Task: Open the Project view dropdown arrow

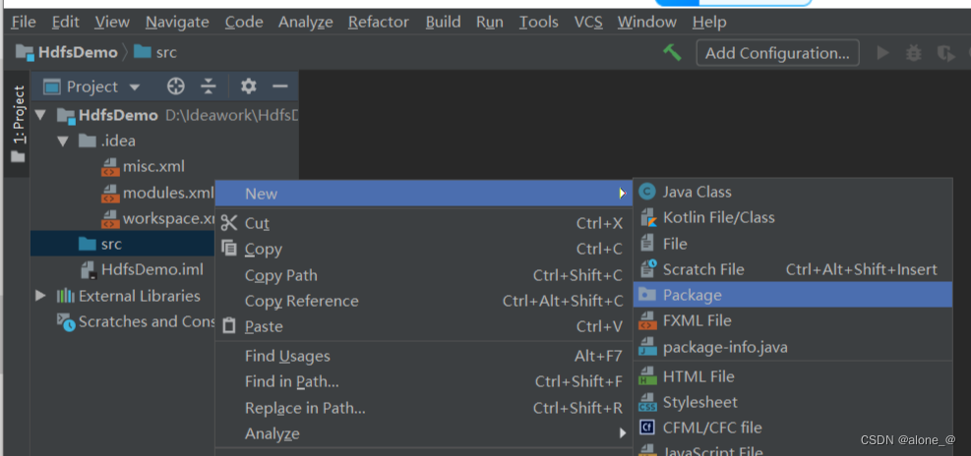Action: click(135, 87)
